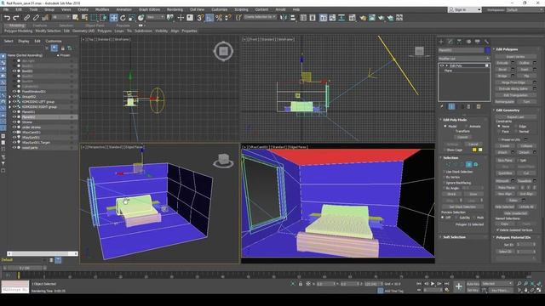Click the Undo arrow icon
Screen dimensions: 545x306
[x=7, y=17]
